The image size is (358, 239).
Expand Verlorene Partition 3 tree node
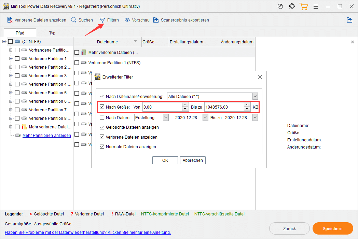(x=11, y=75)
